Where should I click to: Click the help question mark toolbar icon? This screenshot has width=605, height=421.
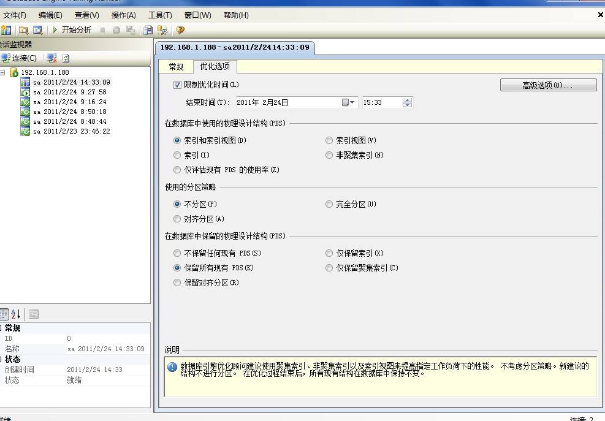(x=180, y=29)
